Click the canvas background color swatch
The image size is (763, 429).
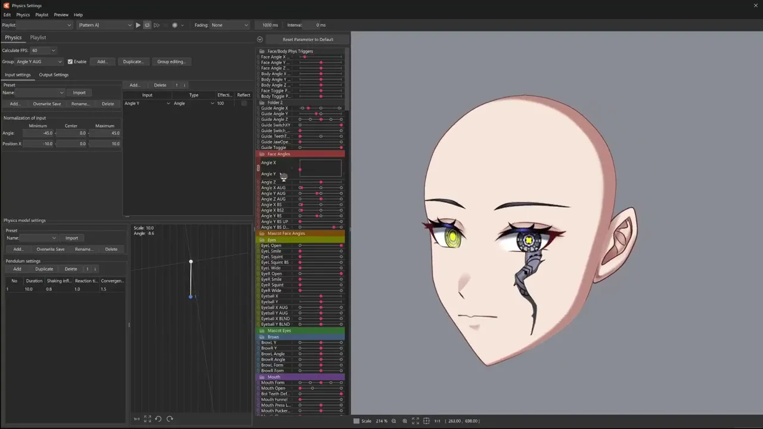pos(356,421)
